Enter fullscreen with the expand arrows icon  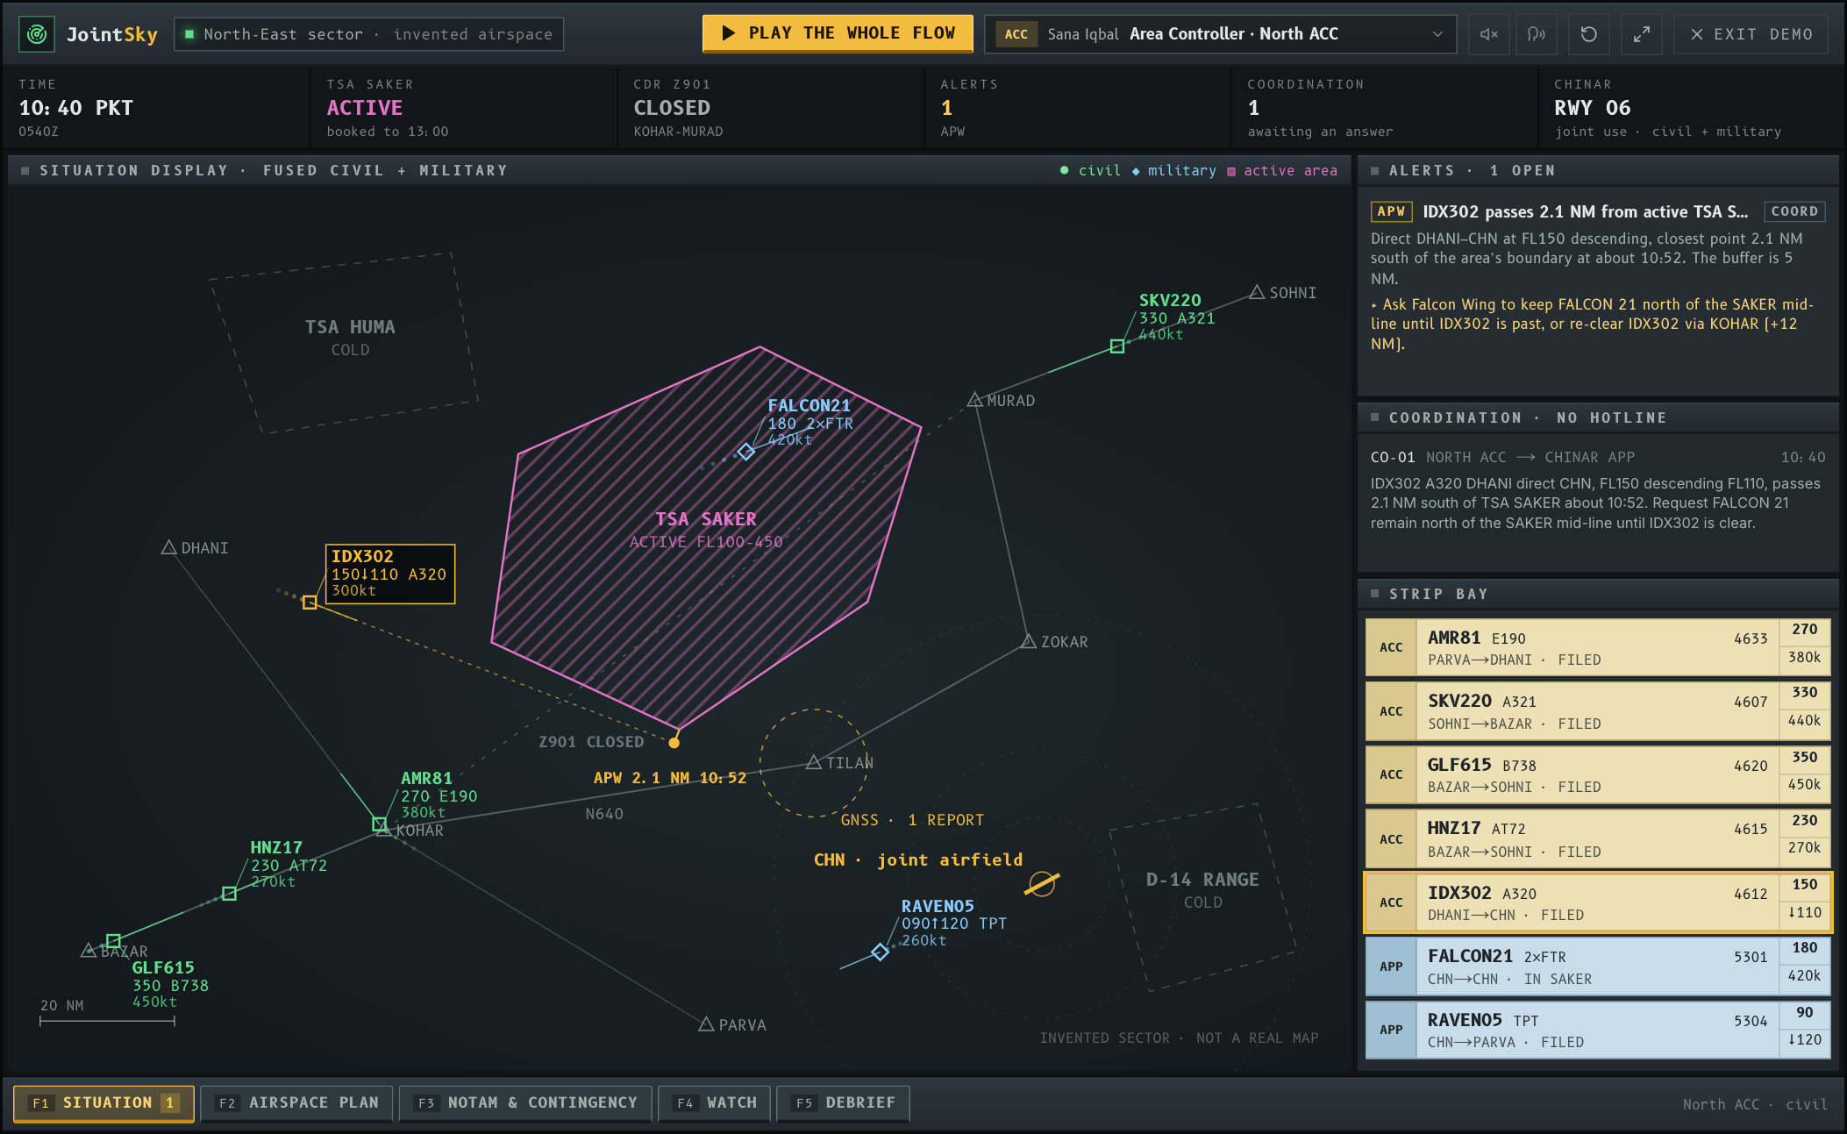(1641, 34)
